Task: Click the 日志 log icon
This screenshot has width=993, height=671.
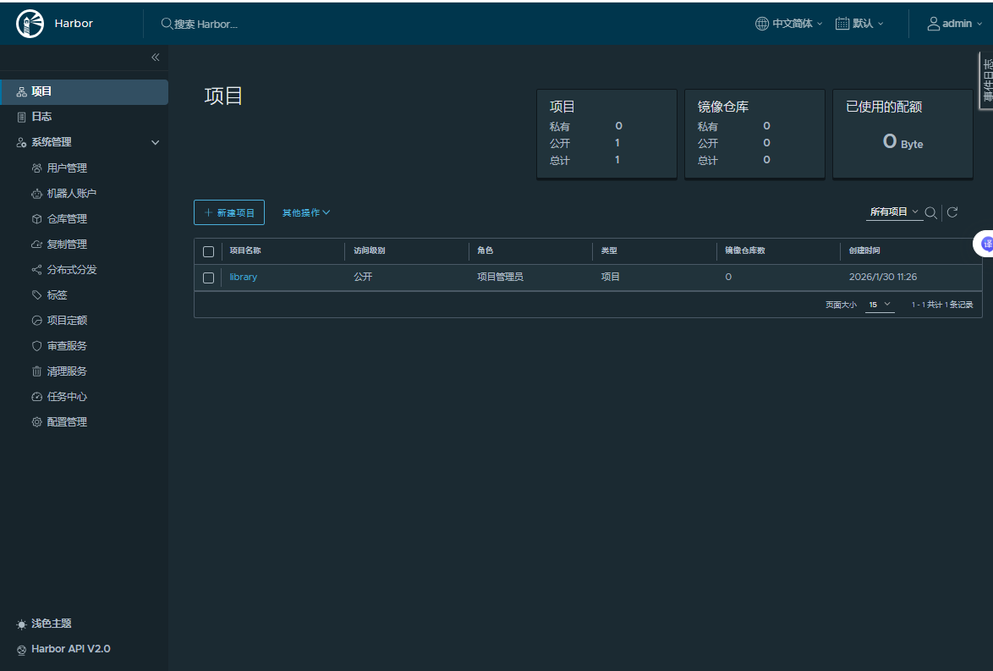Action: click(x=21, y=118)
